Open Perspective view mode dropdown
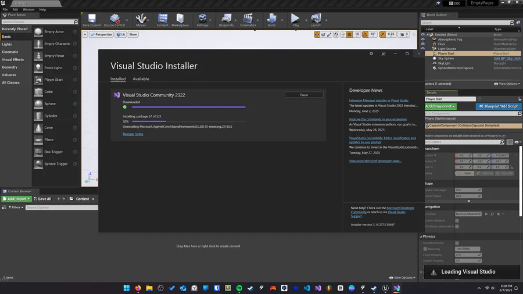The image size is (523, 294). click(101, 34)
